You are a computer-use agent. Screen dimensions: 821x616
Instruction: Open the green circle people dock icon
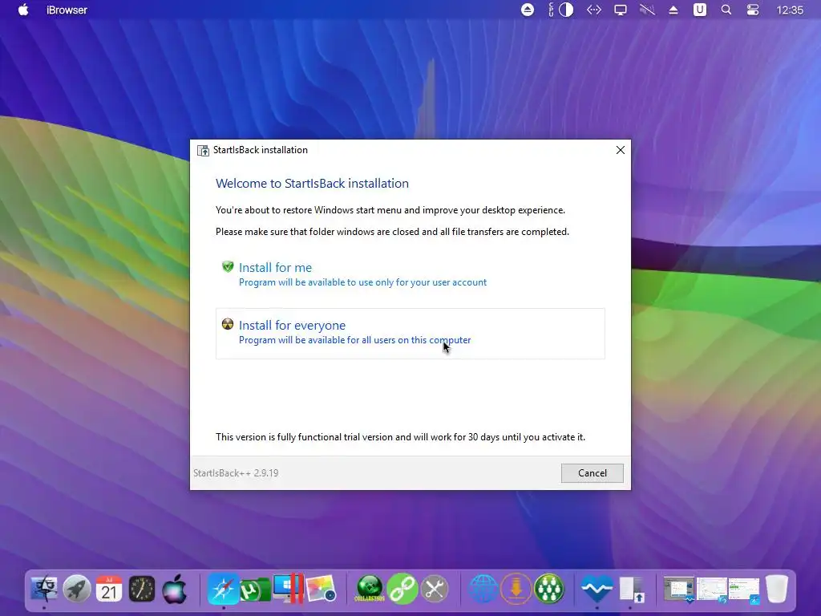548,589
